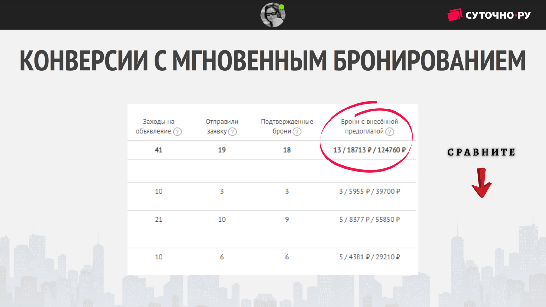Click help icon next to Подтвержденные брони
Viewport: 546px width, 307px height.
pos(297,132)
